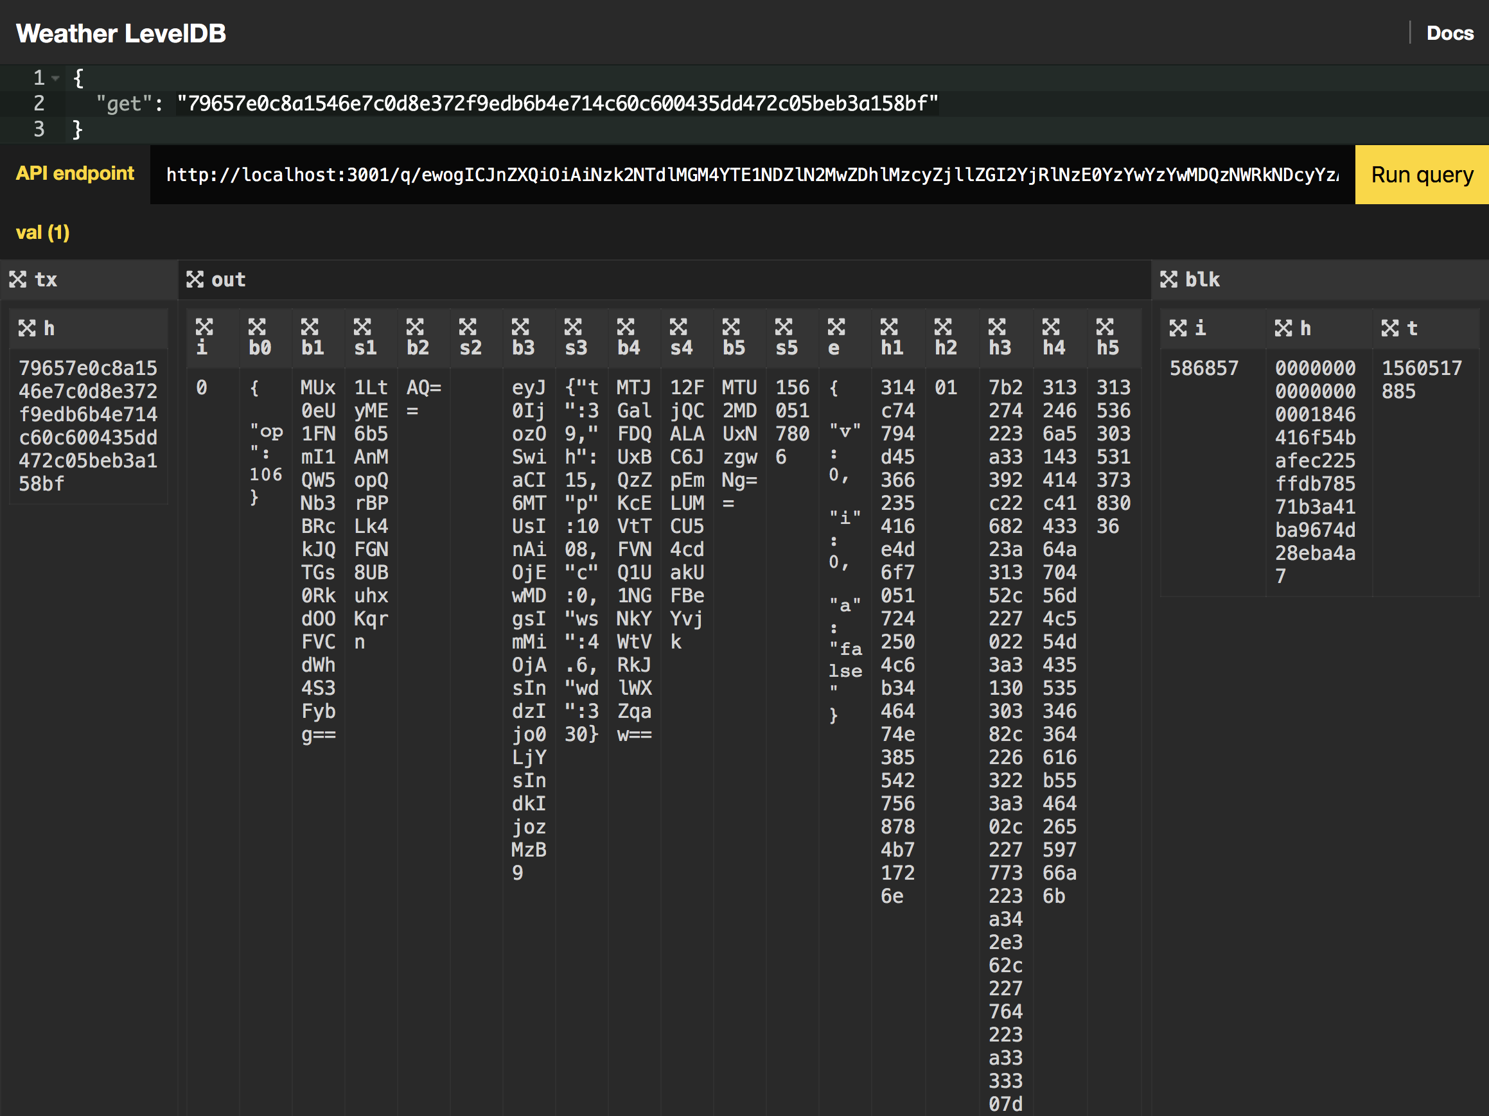
Task: Select the val (1) tab
Action: click(x=42, y=232)
